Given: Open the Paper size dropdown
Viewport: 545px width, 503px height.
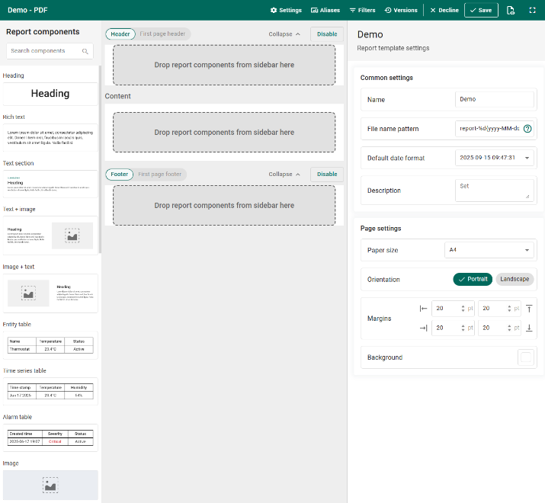Looking at the screenshot, I should pos(489,250).
